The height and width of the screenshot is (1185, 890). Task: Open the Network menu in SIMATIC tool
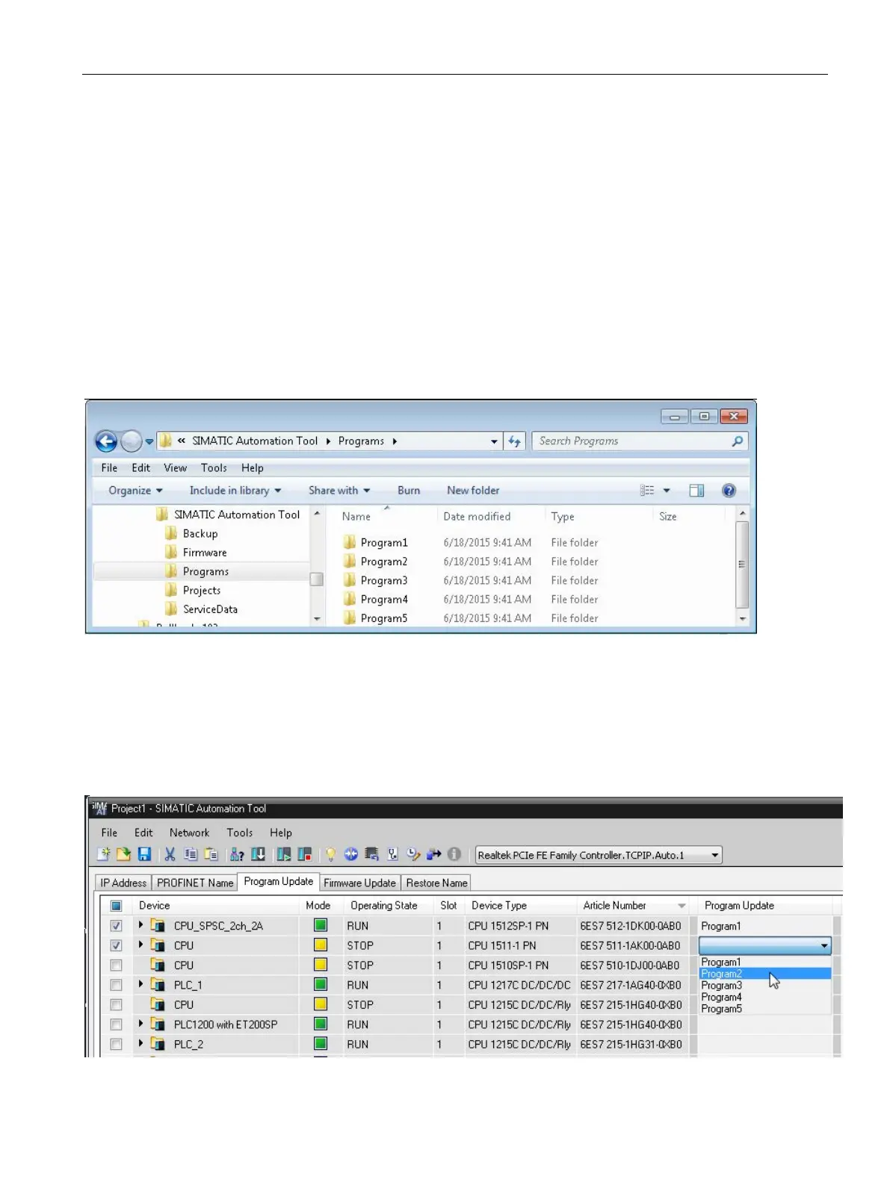pyautogui.click(x=189, y=833)
